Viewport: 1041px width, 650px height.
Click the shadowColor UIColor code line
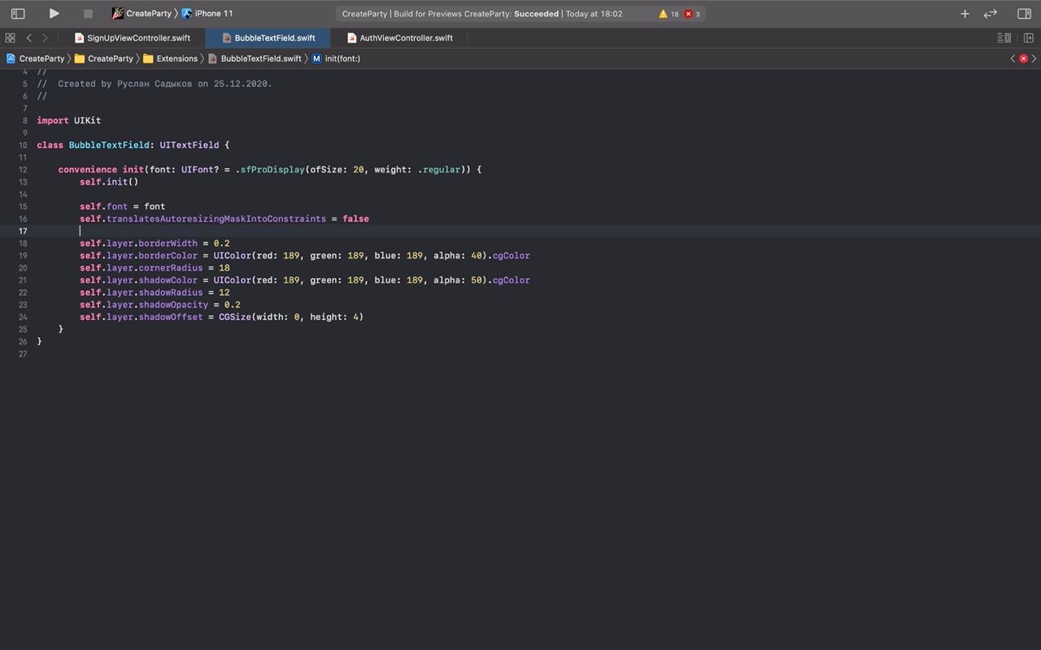pyautogui.click(x=304, y=280)
